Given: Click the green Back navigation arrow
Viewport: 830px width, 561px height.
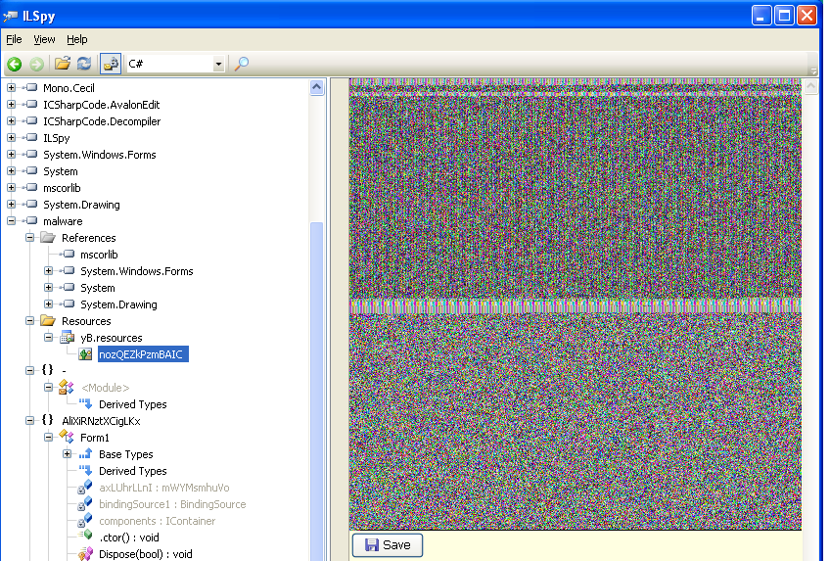Looking at the screenshot, I should [x=15, y=64].
